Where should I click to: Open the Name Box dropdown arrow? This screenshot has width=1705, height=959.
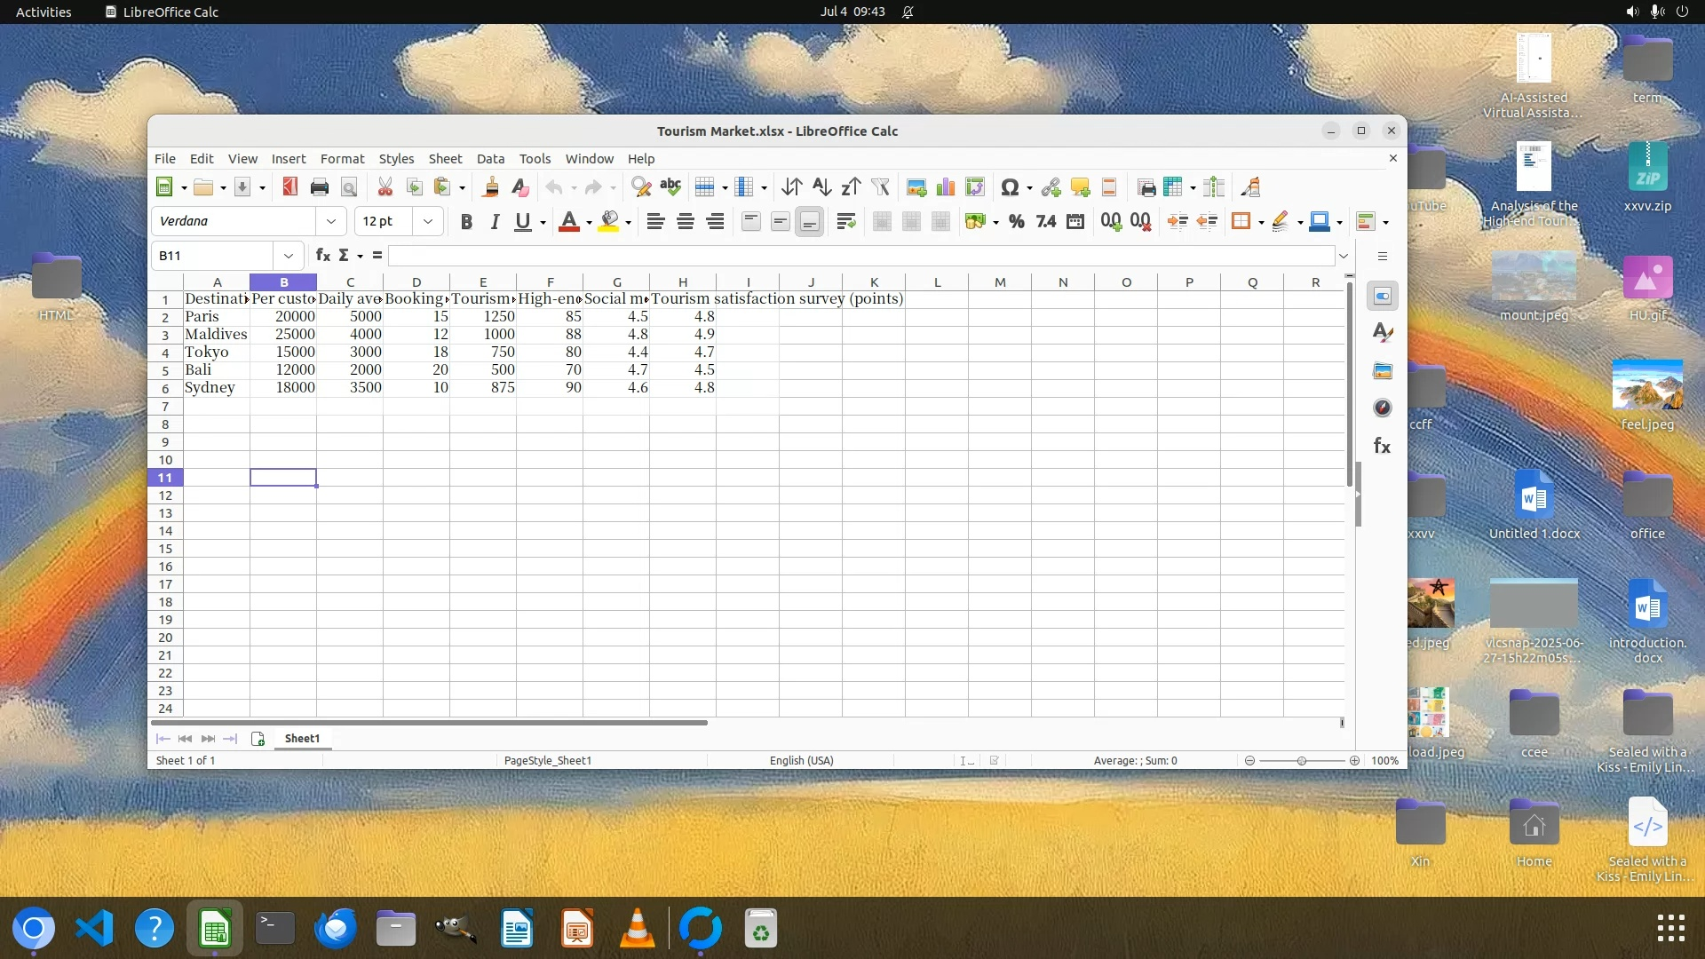tap(289, 256)
